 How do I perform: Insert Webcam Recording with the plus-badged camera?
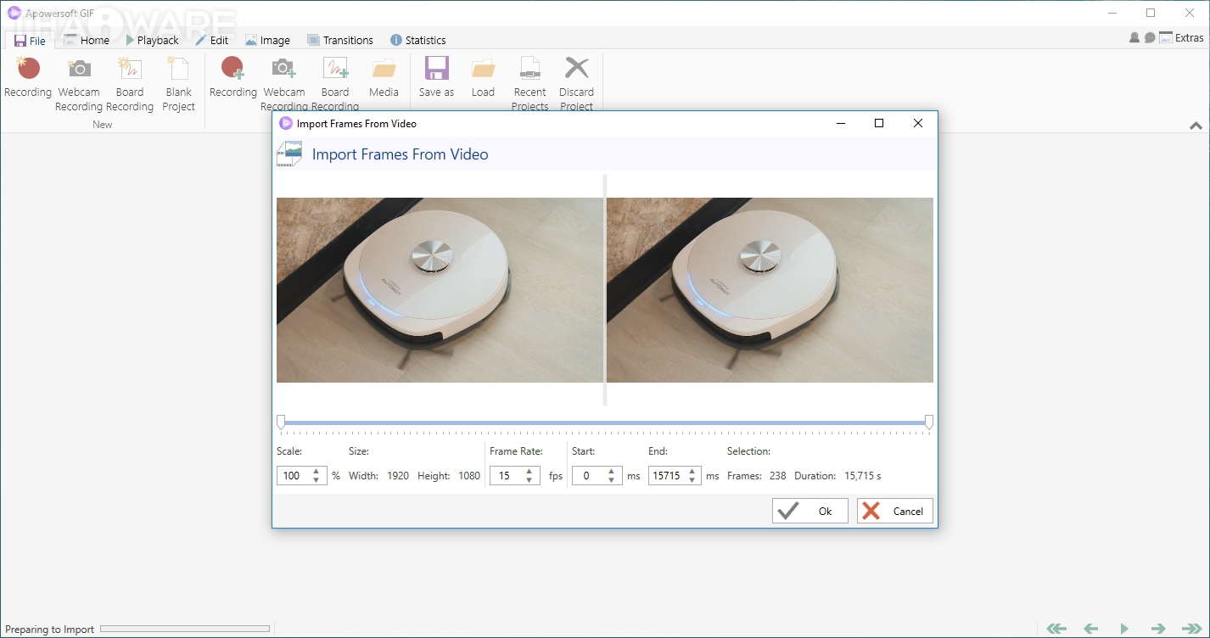coord(284,84)
